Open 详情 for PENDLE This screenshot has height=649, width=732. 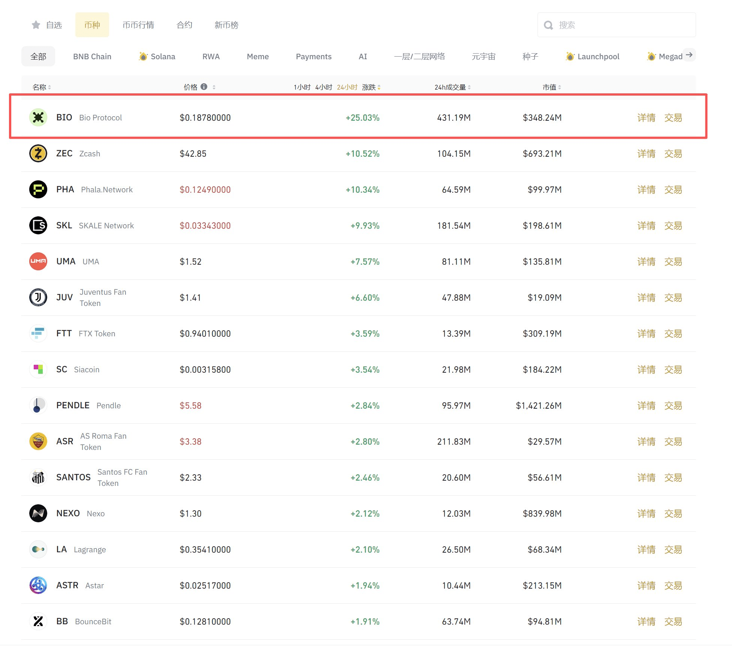pyautogui.click(x=647, y=406)
